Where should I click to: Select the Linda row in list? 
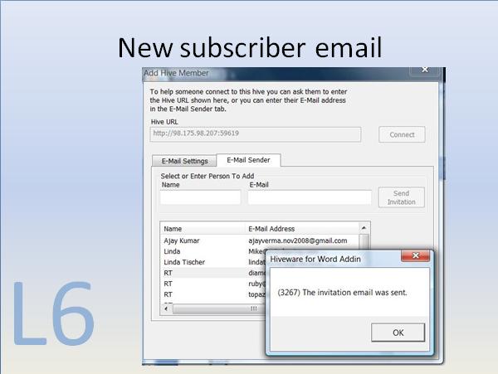(x=213, y=251)
